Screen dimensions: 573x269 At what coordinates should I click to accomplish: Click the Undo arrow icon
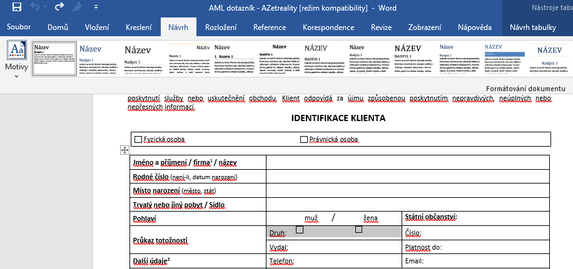[x=36, y=8]
